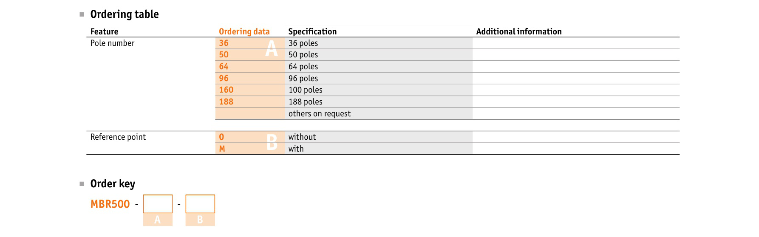This screenshot has width=759, height=237.
Task: Click the empty order key box A
Action: [x=158, y=204]
